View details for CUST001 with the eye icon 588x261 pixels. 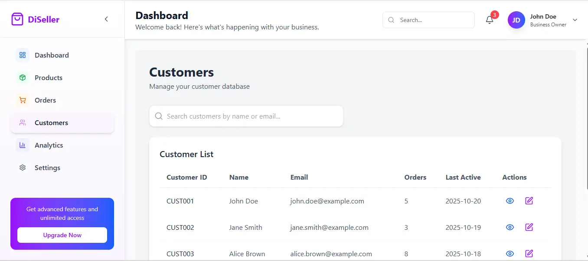click(x=510, y=201)
